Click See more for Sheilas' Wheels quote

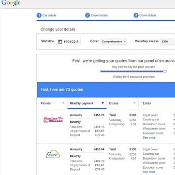pyautogui.click(x=149, y=138)
